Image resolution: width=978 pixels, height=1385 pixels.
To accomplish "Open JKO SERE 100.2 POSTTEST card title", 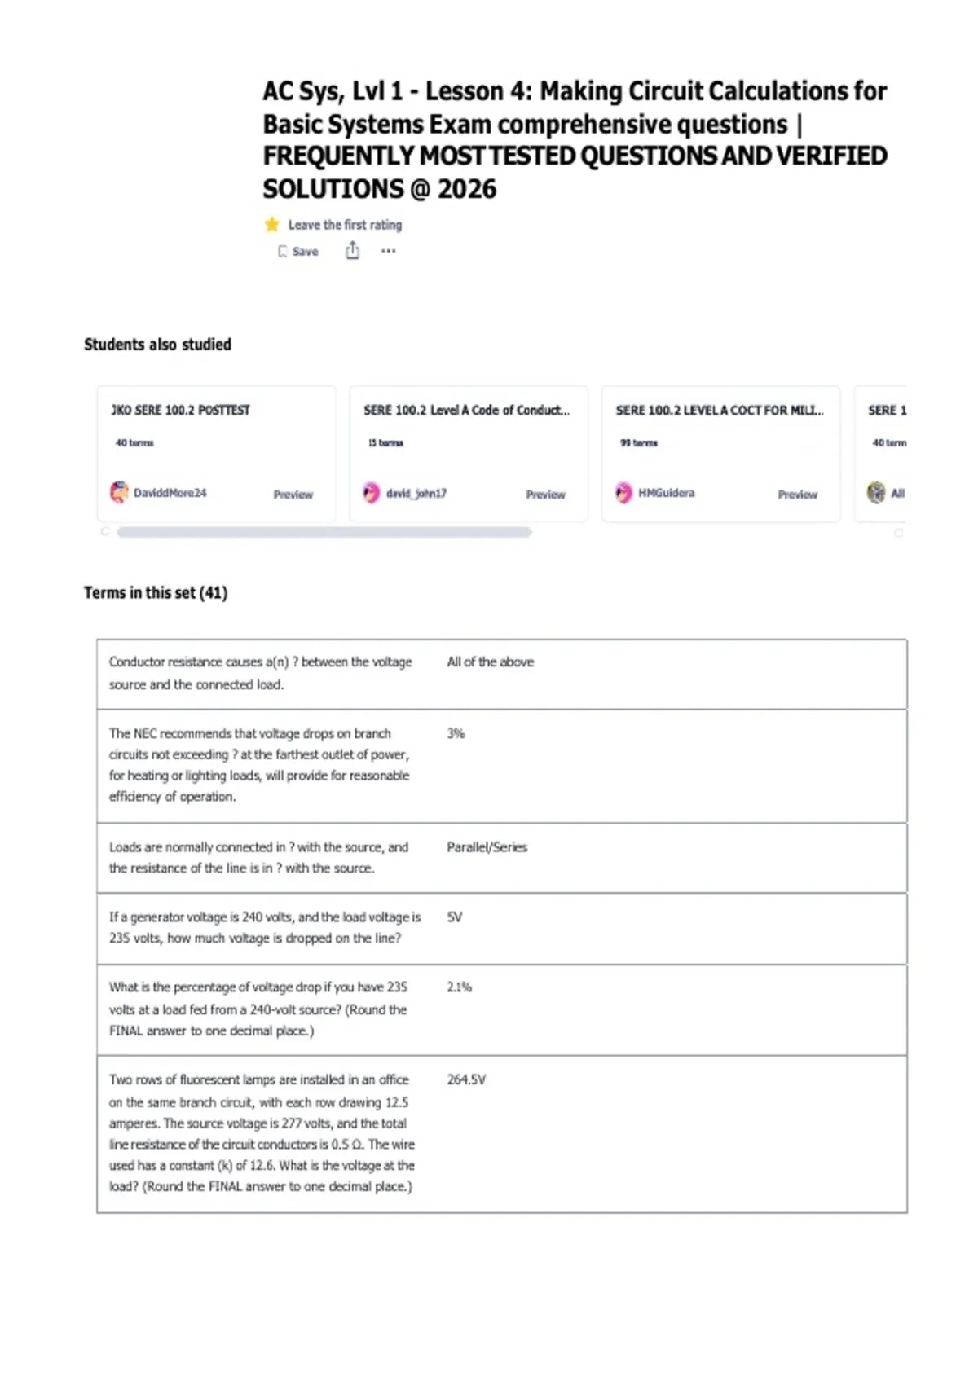I will click(x=181, y=411).
